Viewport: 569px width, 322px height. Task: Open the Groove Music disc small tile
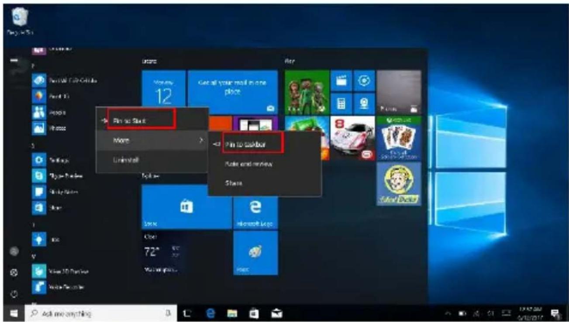364,81
